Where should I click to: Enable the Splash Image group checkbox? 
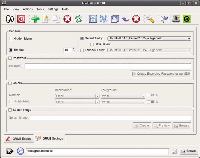coord(10,110)
